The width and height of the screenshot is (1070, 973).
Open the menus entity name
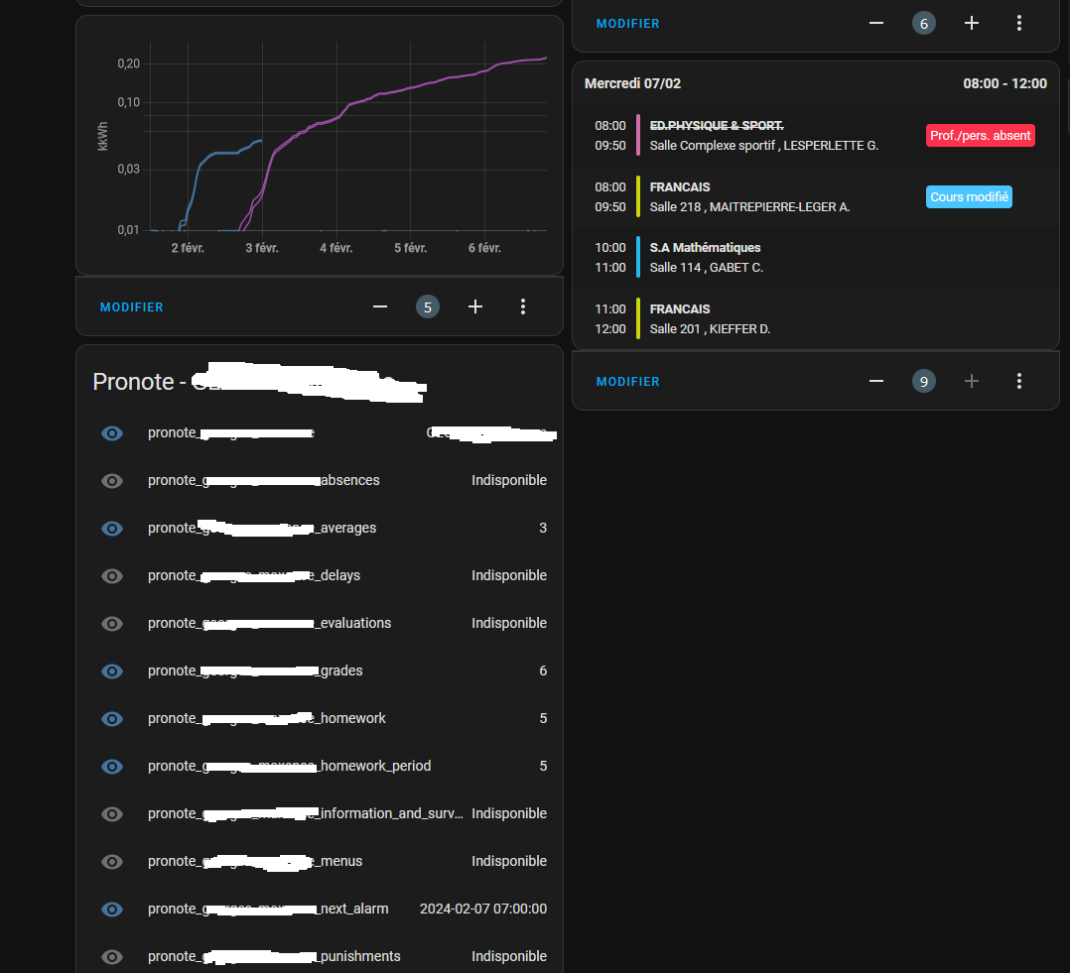tap(255, 861)
